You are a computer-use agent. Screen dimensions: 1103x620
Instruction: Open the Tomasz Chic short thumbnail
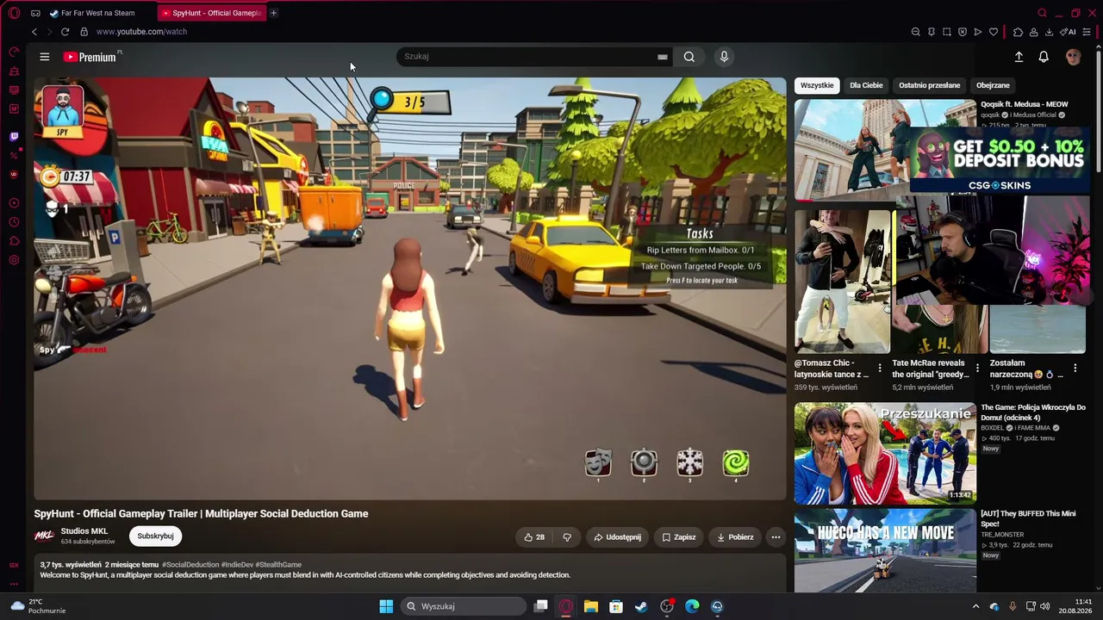pos(843,282)
